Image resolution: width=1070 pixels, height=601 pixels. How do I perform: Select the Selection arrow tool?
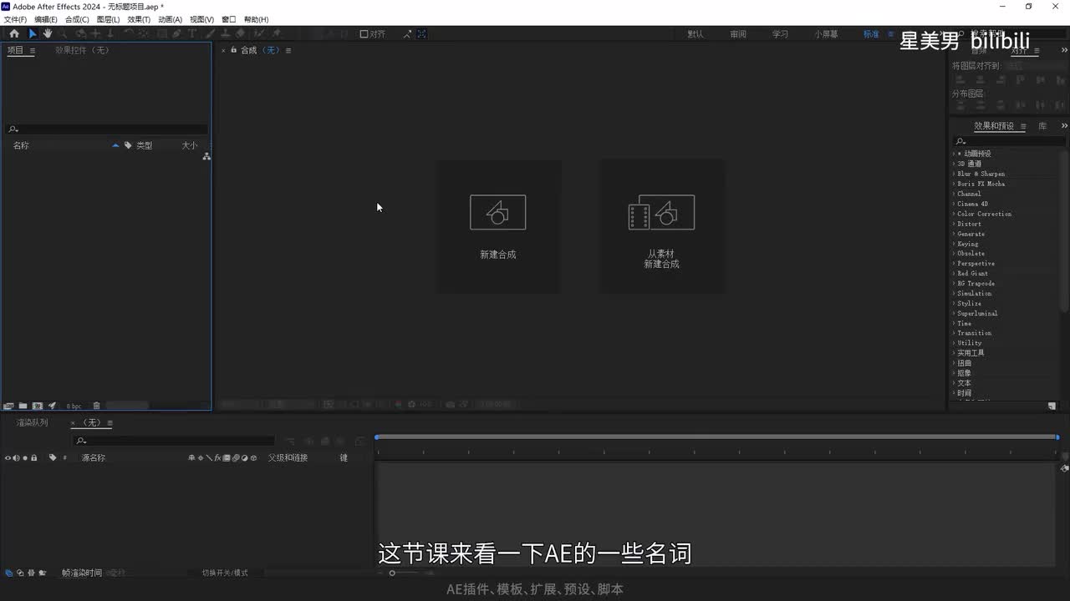point(33,33)
